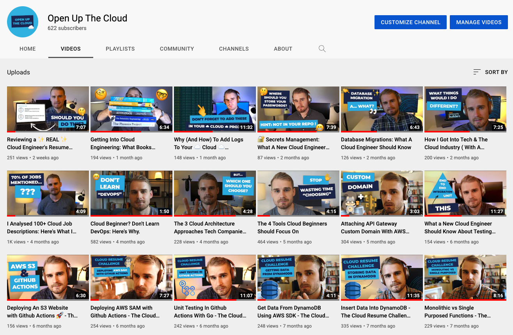The image size is (513, 335).
Task: Switch to the COMMUNITY tab
Action: pos(177,48)
